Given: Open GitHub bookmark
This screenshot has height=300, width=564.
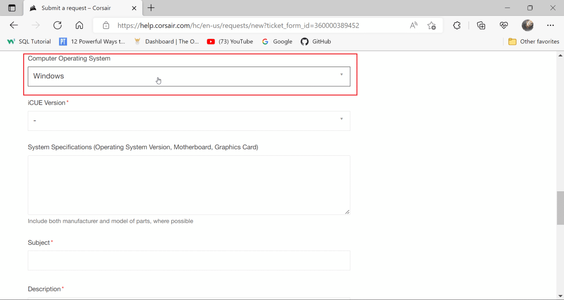Looking at the screenshot, I should pos(316,41).
